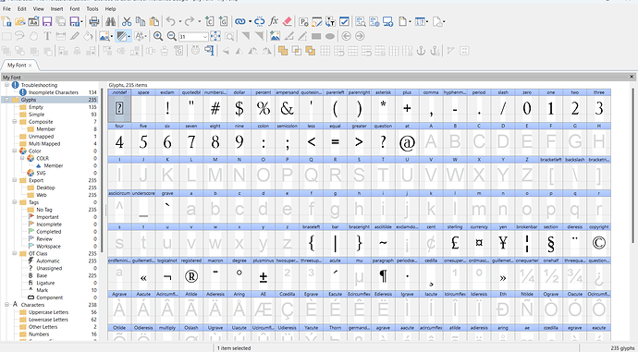Collapse the Troubleshooting tree node
This screenshot has height=352, width=638.
(6, 85)
